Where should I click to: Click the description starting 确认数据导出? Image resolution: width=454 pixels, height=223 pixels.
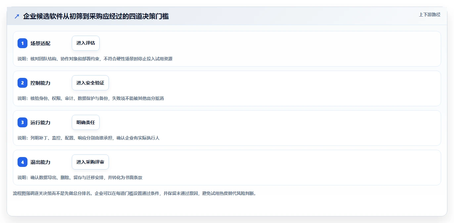pos(80,177)
